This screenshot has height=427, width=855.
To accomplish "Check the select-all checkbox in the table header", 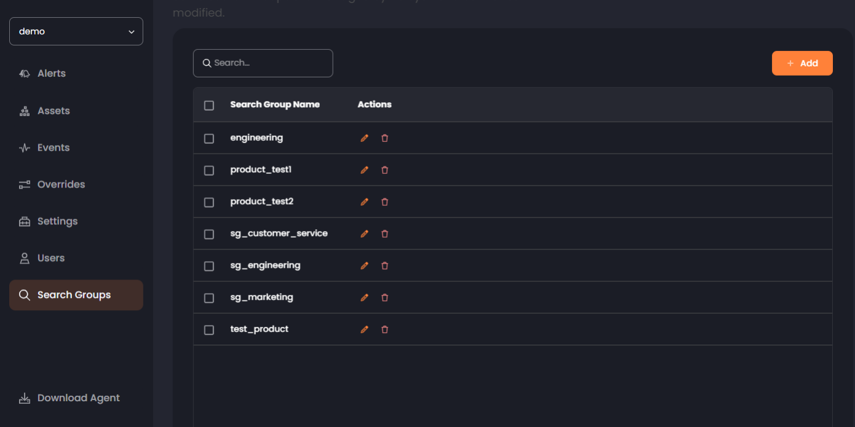I will coord(209,105).
